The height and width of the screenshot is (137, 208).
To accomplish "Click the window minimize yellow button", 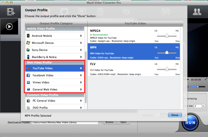I will [7, 3].
